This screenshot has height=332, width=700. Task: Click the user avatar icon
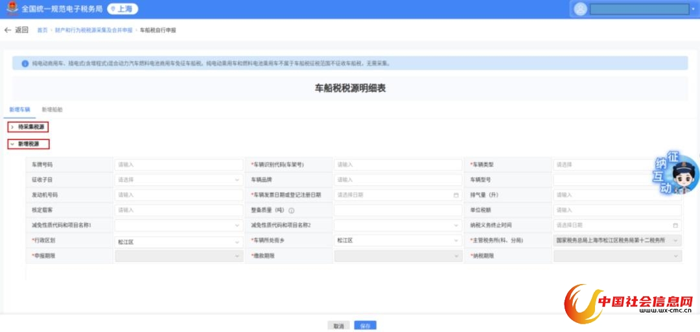(580, 9)
